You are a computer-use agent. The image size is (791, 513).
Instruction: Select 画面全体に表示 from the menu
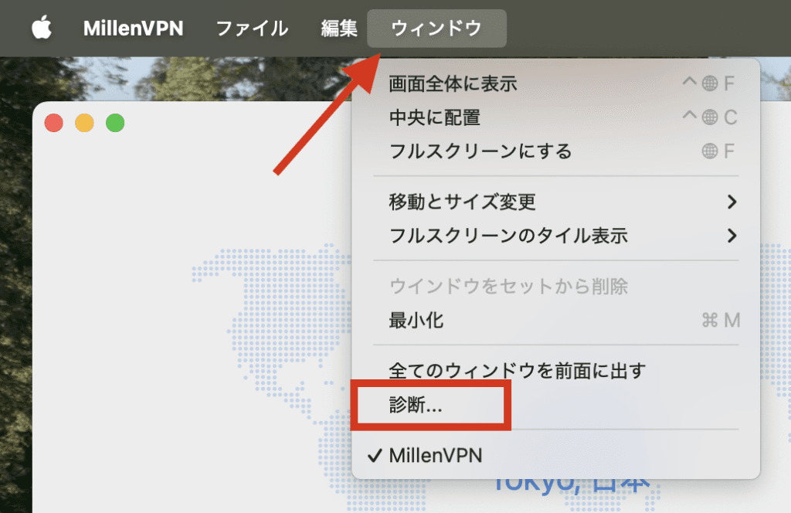tap(453, 83)
